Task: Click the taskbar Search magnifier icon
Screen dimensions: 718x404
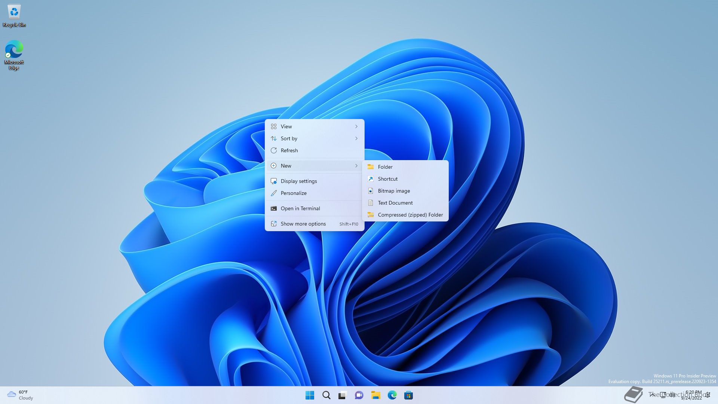Action: coord(326,395)
